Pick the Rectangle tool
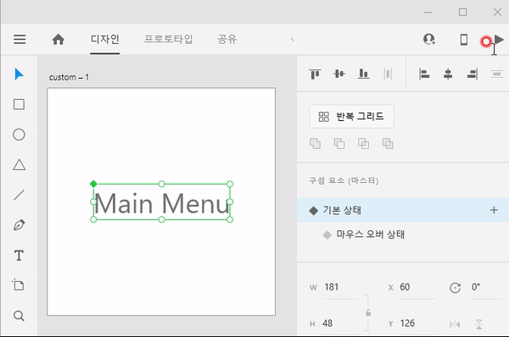Viewport: 509px width, 337px height. pyautogui.click(x=19, y=104)
